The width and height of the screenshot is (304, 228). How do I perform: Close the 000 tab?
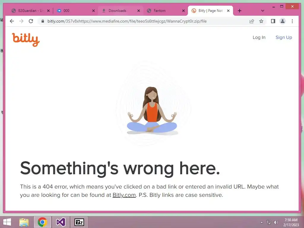tap(94, 11)
